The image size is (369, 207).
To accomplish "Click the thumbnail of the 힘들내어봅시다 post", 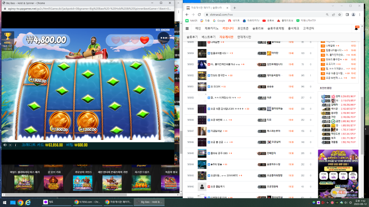I will tap(202, 53).
